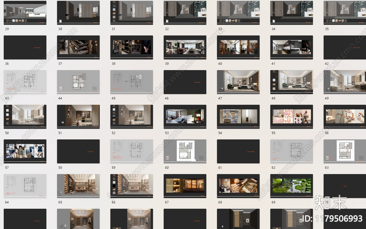The width and height of the screenshot is (366, 229).
Task: Open slide 55 with cartoon fox images
Action: (292, 117)
